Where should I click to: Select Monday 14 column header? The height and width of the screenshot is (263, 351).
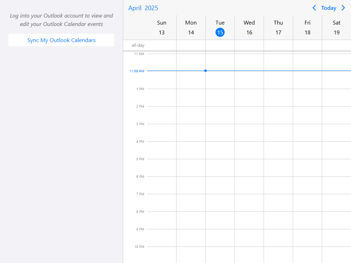coord(191,27)
